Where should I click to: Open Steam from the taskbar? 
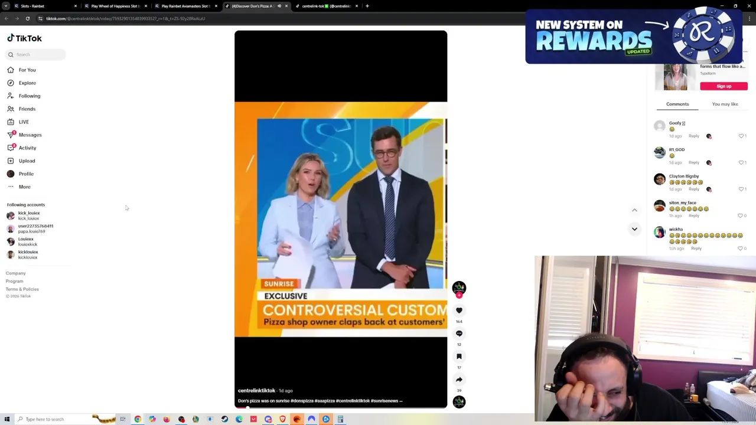click(224, 419)
